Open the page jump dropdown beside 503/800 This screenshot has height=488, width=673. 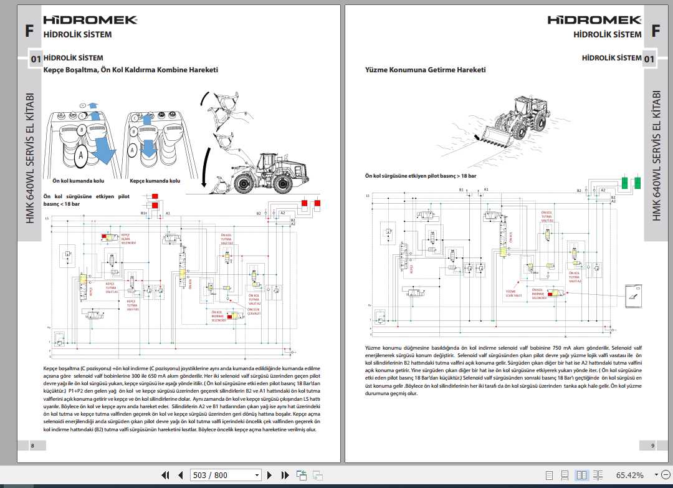pyautogui.click(x=257, y=474)
